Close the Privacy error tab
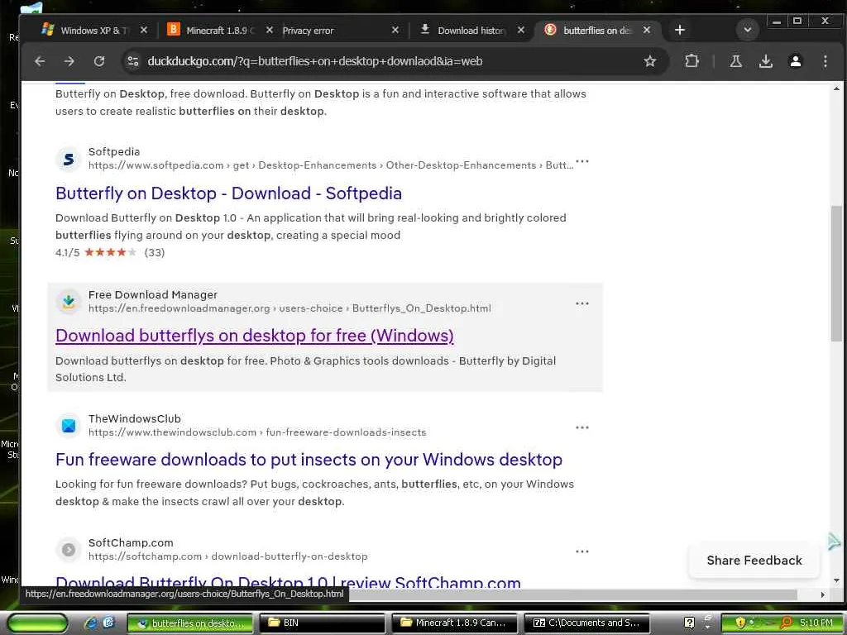 [x=395, y=31]
